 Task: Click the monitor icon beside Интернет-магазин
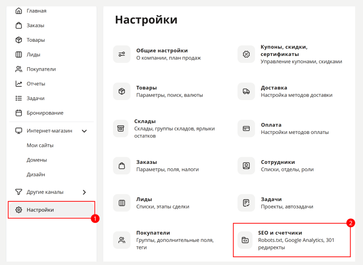pyautogui.click(x=19, y=131)
